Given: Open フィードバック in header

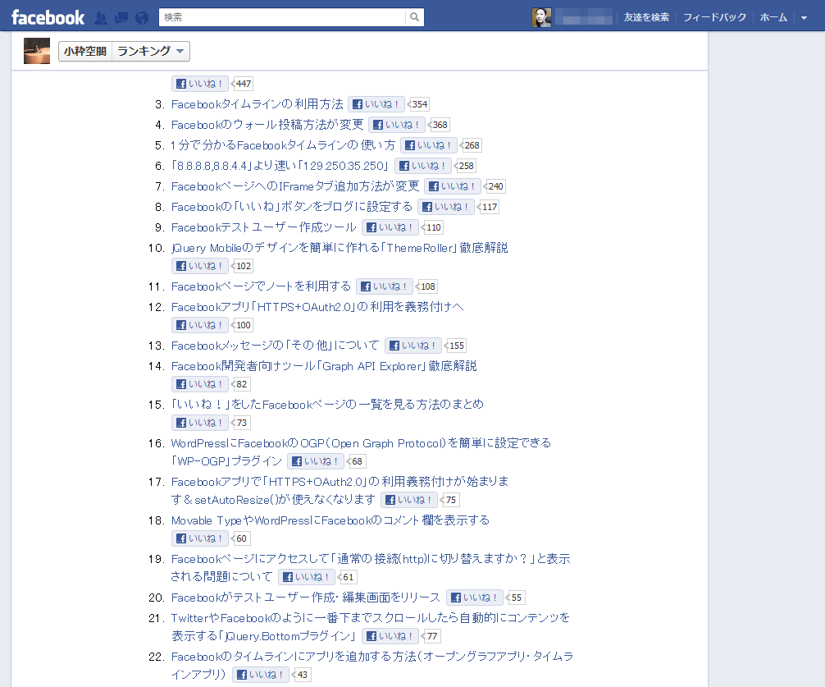Looking at the screenshot, I should tap(714, 17).
